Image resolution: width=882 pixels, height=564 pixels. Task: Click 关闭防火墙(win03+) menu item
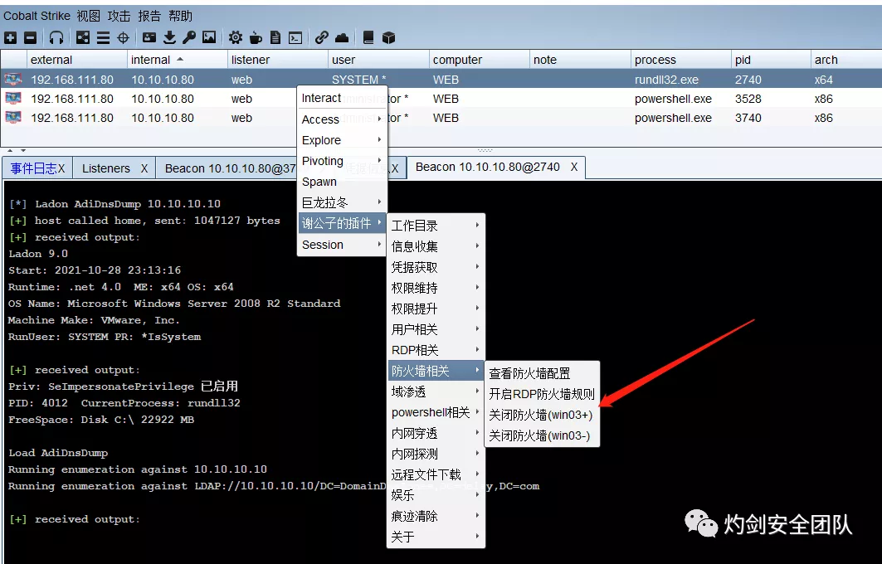pos(542,415)
